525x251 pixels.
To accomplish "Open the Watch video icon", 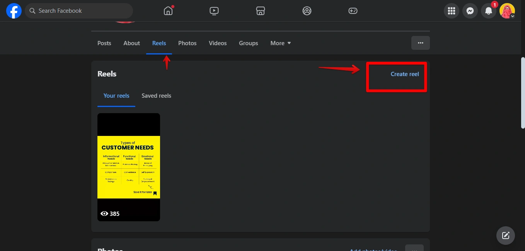I will coord(214,11).
